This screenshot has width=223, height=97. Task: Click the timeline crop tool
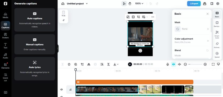point(82,64)
